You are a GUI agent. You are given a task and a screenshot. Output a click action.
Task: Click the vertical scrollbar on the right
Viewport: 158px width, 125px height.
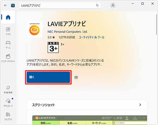coord(157,25)
